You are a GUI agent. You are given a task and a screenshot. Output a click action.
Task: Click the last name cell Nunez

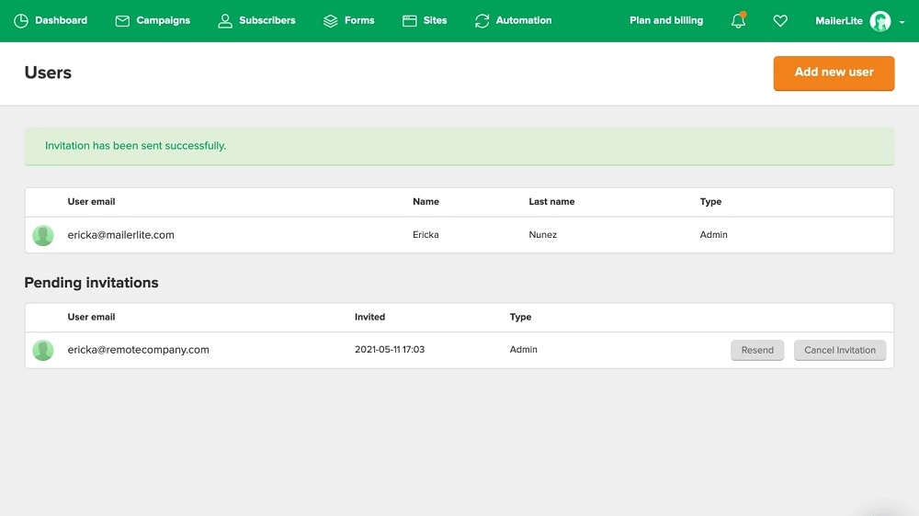tap(543, 235)
